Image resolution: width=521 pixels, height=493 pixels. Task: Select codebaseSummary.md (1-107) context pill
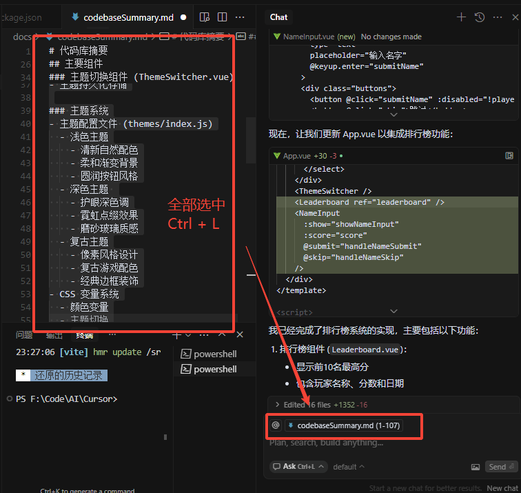(344, 425)
